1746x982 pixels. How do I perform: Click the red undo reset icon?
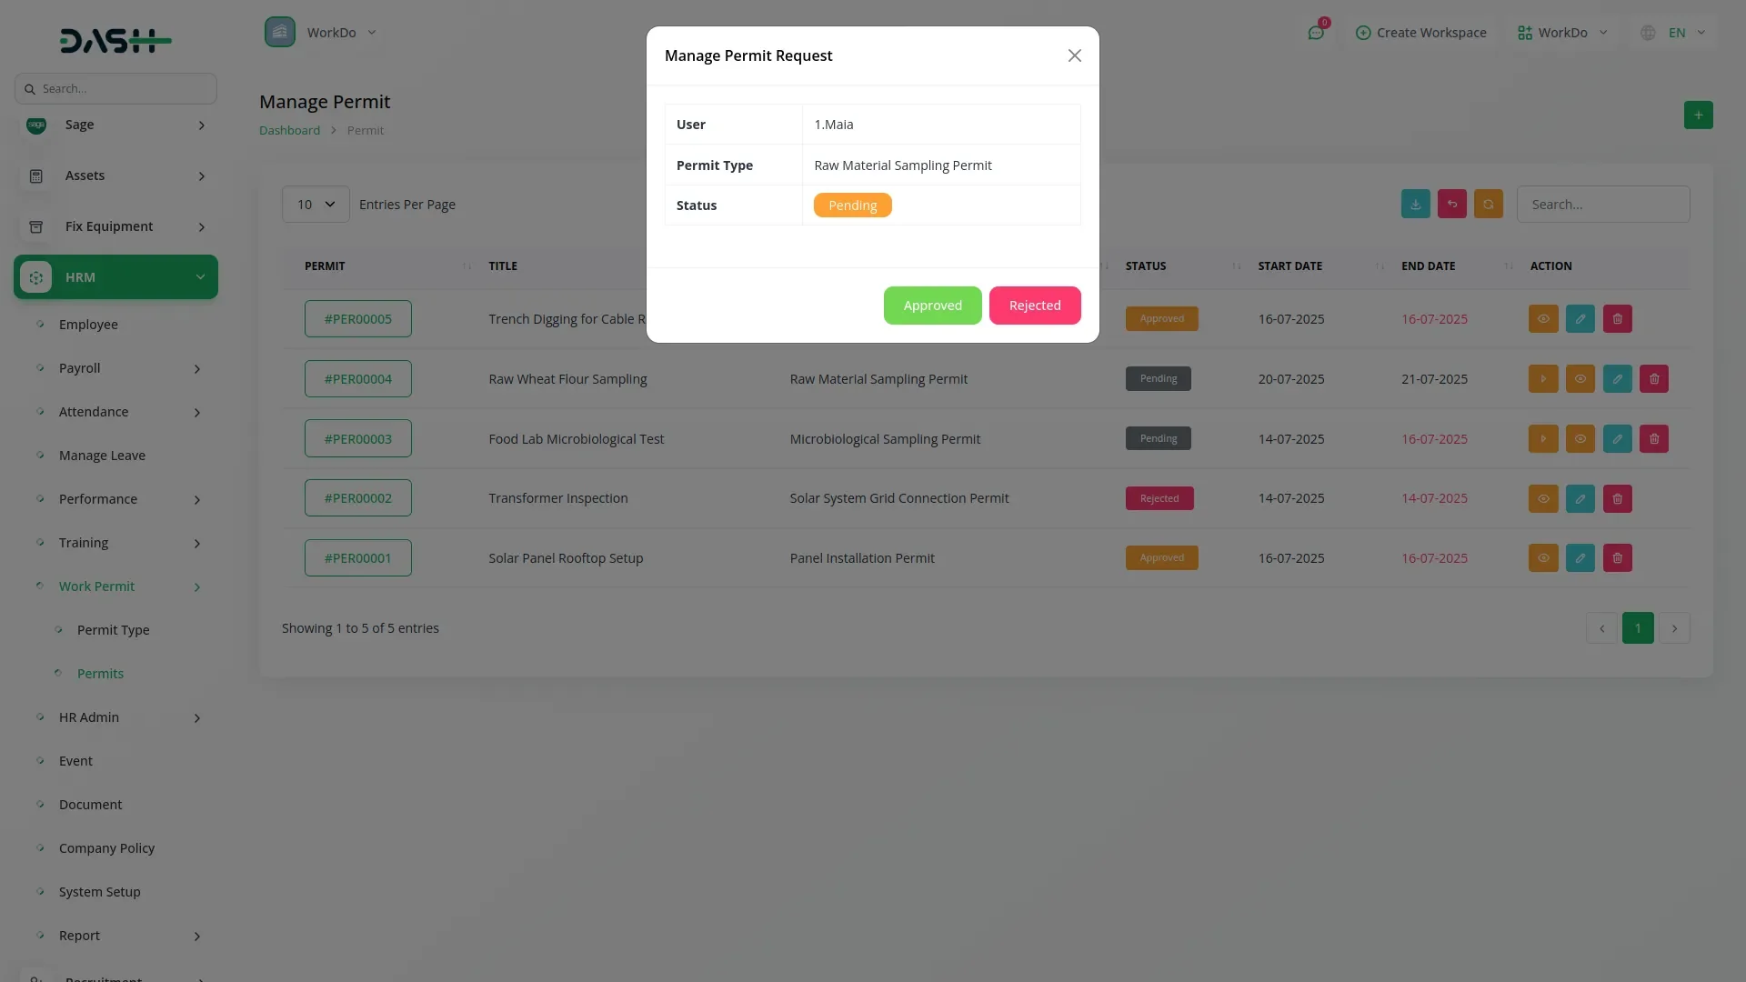(x=1451, y=205)
